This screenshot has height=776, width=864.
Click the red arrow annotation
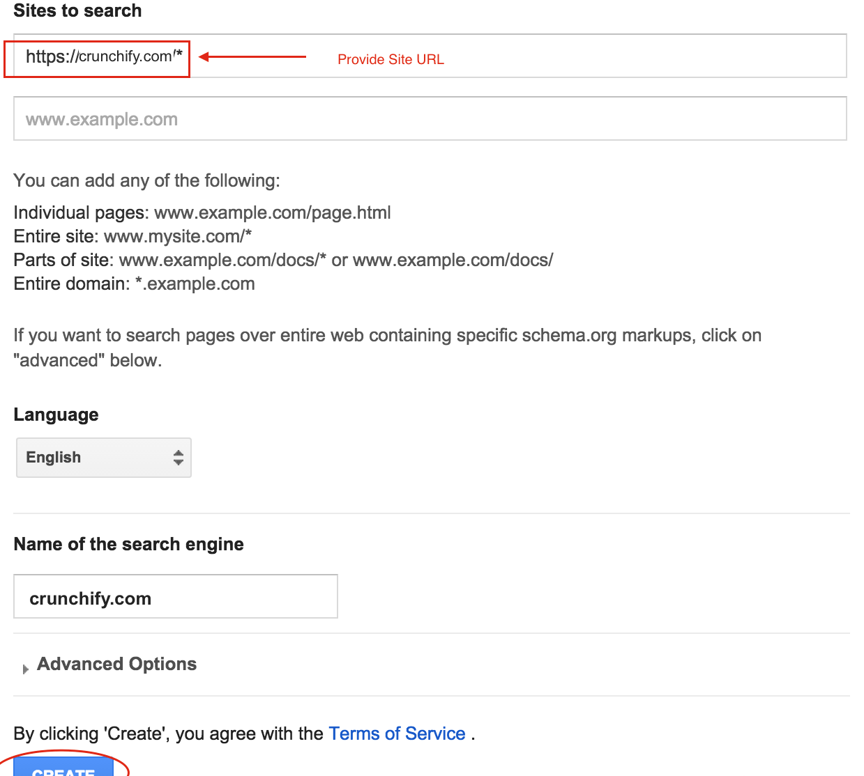(252, 57)
